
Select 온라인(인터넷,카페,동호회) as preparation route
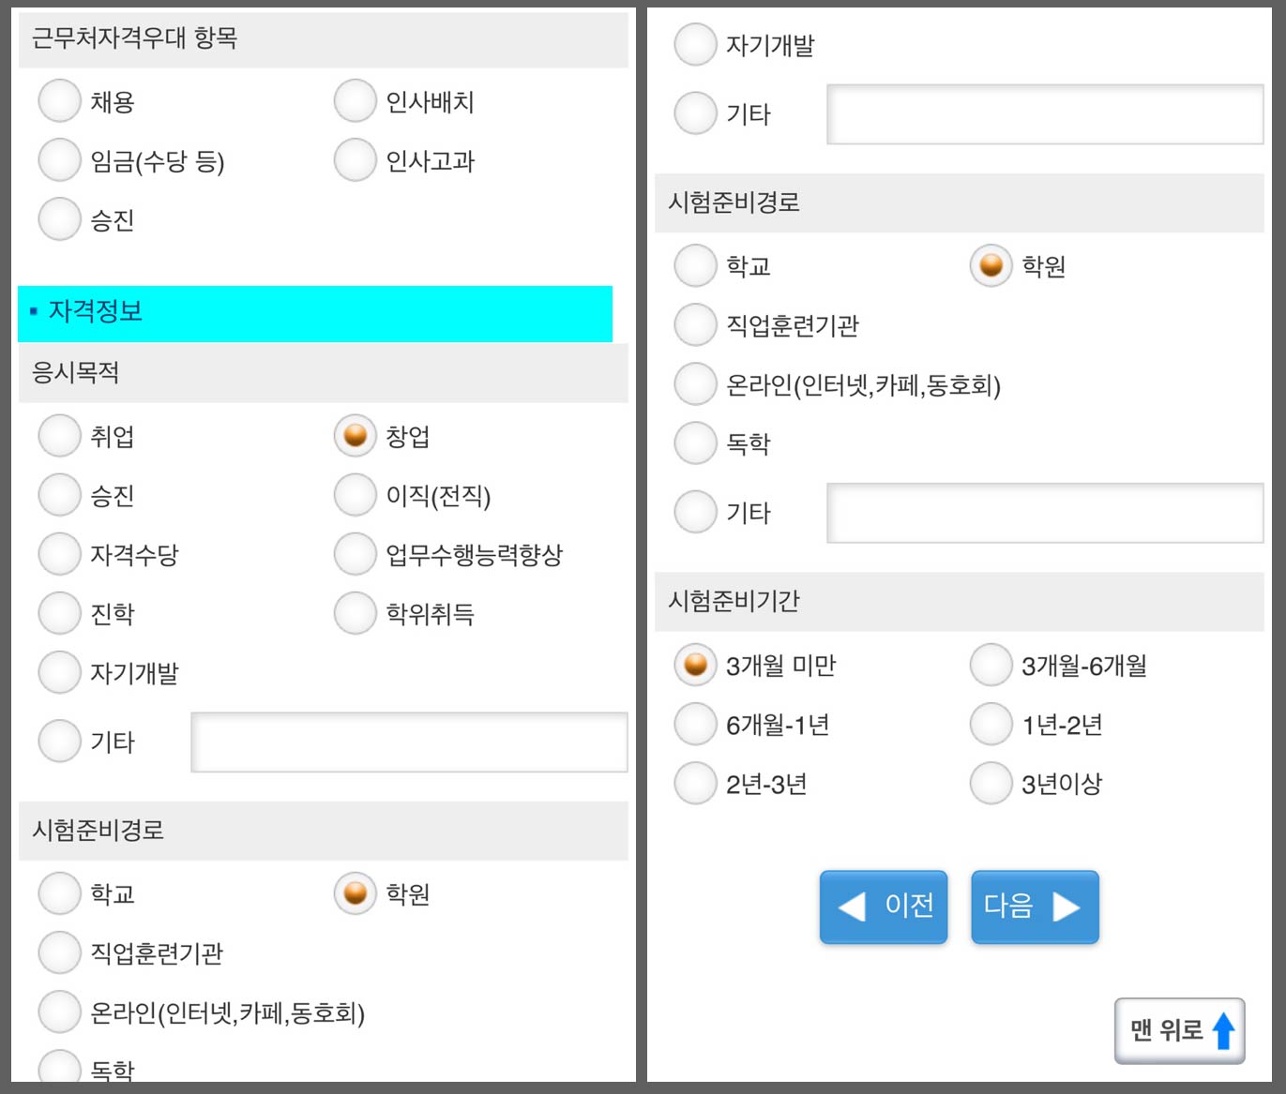[x=694, y=383]
